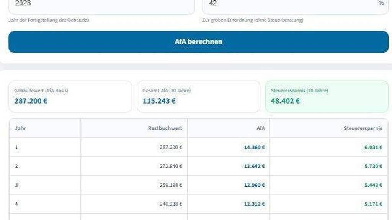Click the green Steuerersparnis (10 Jahre) card
This screenshot has width=392, height=220.
coord(327,96)
